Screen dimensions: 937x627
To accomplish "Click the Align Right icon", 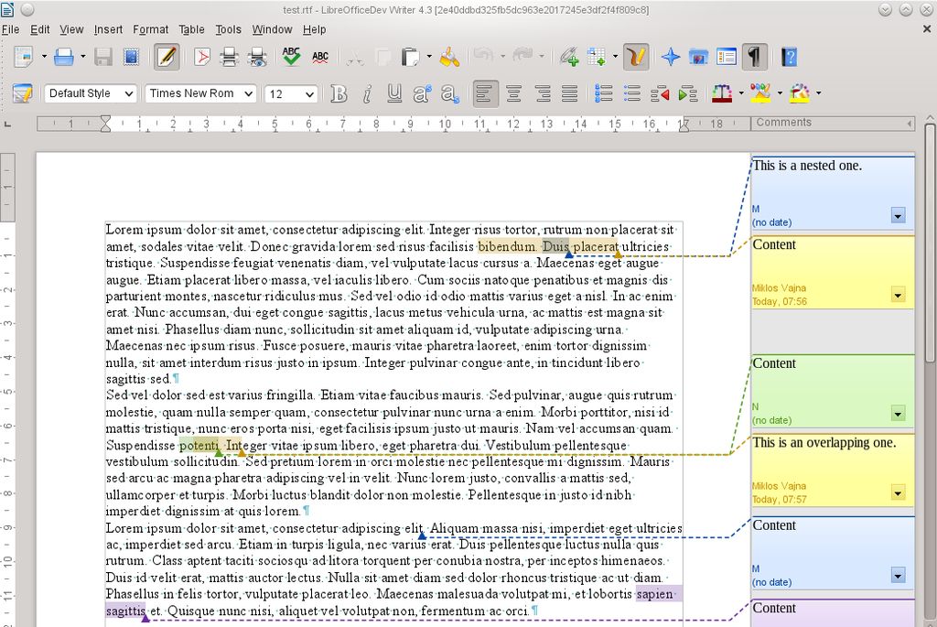I will (x=542, y=94).
